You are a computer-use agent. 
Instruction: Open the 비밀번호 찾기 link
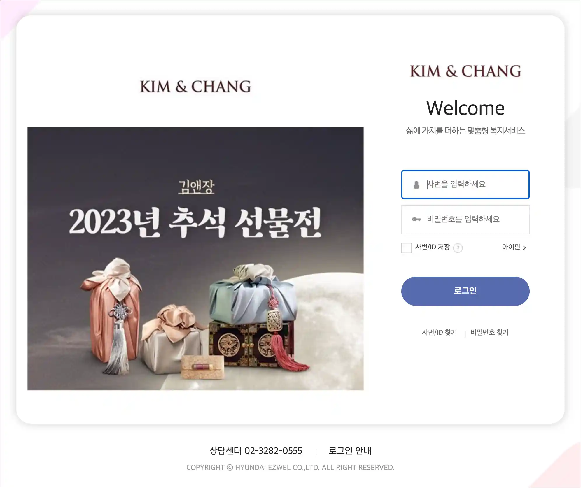(489, 332)
